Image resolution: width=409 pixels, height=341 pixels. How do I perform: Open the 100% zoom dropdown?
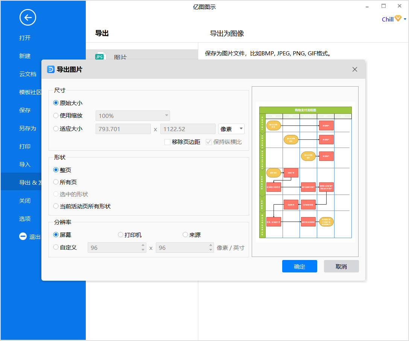pyautogui.click(x=133, y=116)
